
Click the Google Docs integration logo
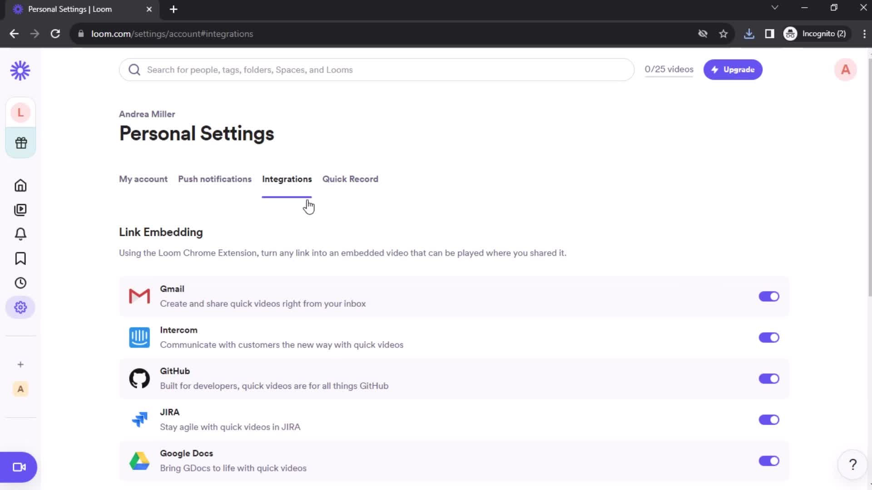click(x=139, y=461)
